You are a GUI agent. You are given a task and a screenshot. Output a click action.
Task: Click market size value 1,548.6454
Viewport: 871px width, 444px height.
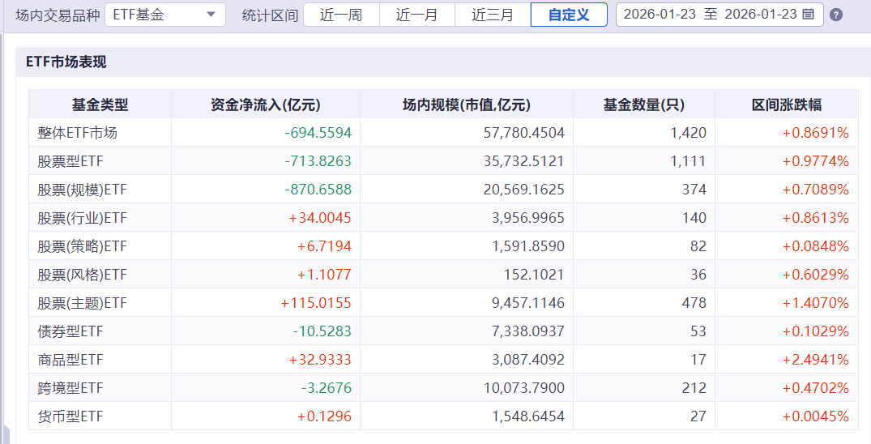coord(528,416)
